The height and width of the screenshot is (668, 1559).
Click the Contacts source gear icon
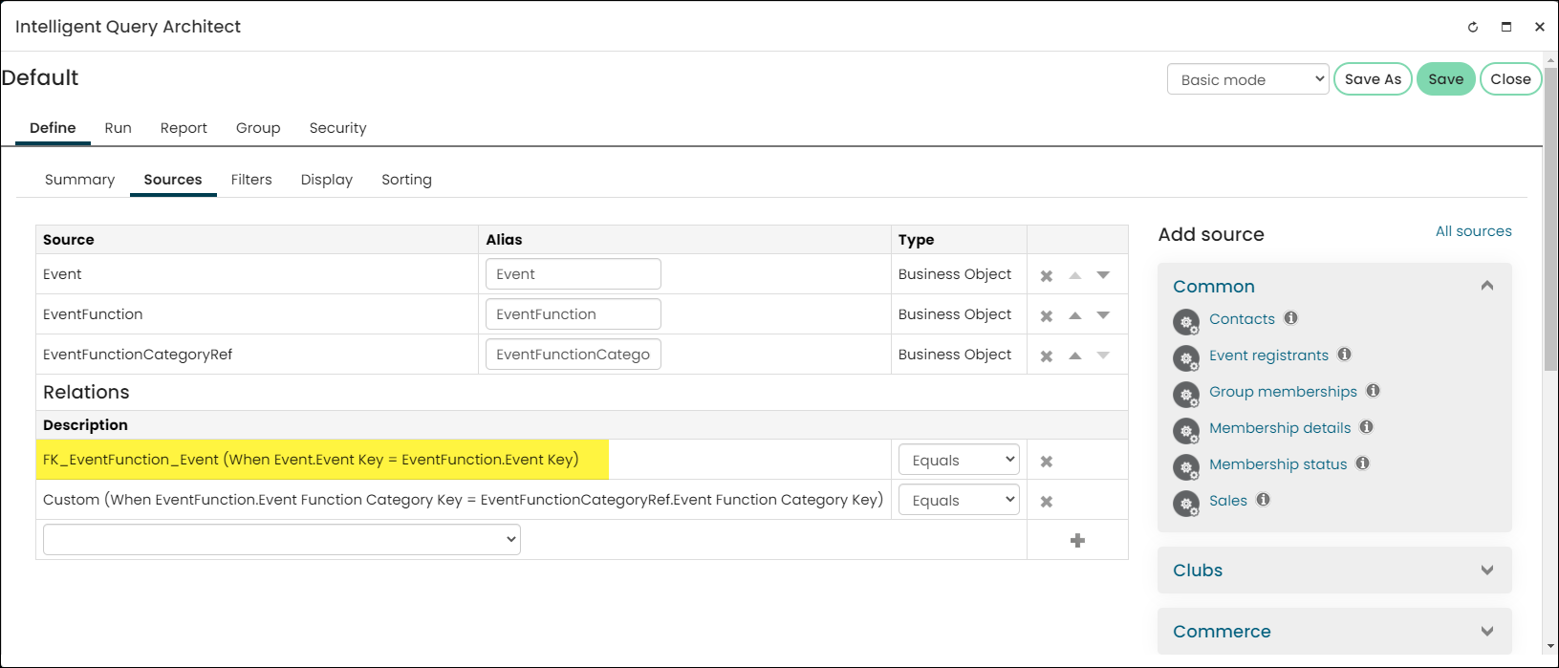(x=1186, y=322)
